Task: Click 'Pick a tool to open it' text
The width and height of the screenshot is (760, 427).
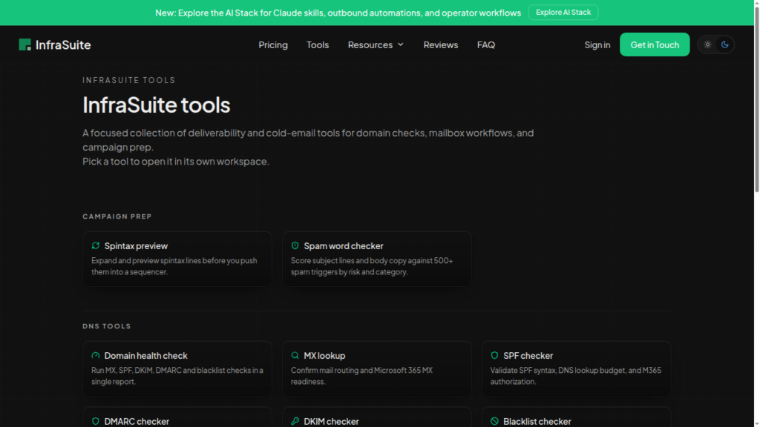Action: coord(175,161)
